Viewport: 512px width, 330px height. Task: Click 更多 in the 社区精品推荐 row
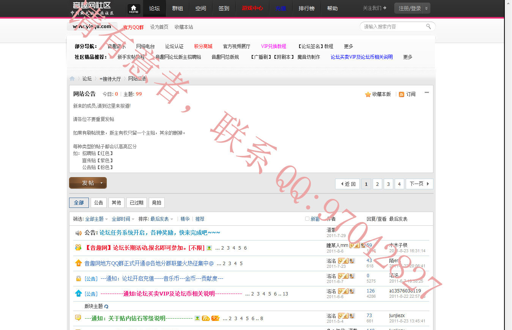click(x=408, y=57)
